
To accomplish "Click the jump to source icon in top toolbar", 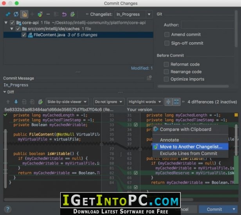I will (72, 14).
